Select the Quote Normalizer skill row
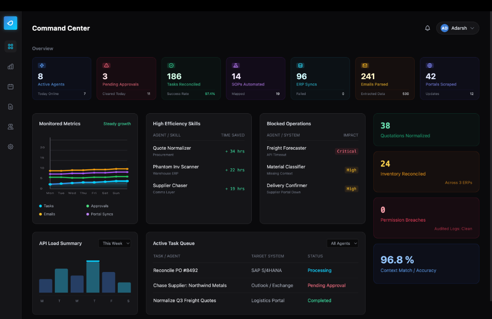Image resolution: width=492 pixels, height=319 pixels. pyautogui.click(x=198, y=151)
